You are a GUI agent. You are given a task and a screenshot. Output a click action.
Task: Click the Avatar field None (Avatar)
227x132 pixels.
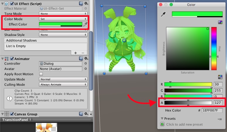point(61,69)
